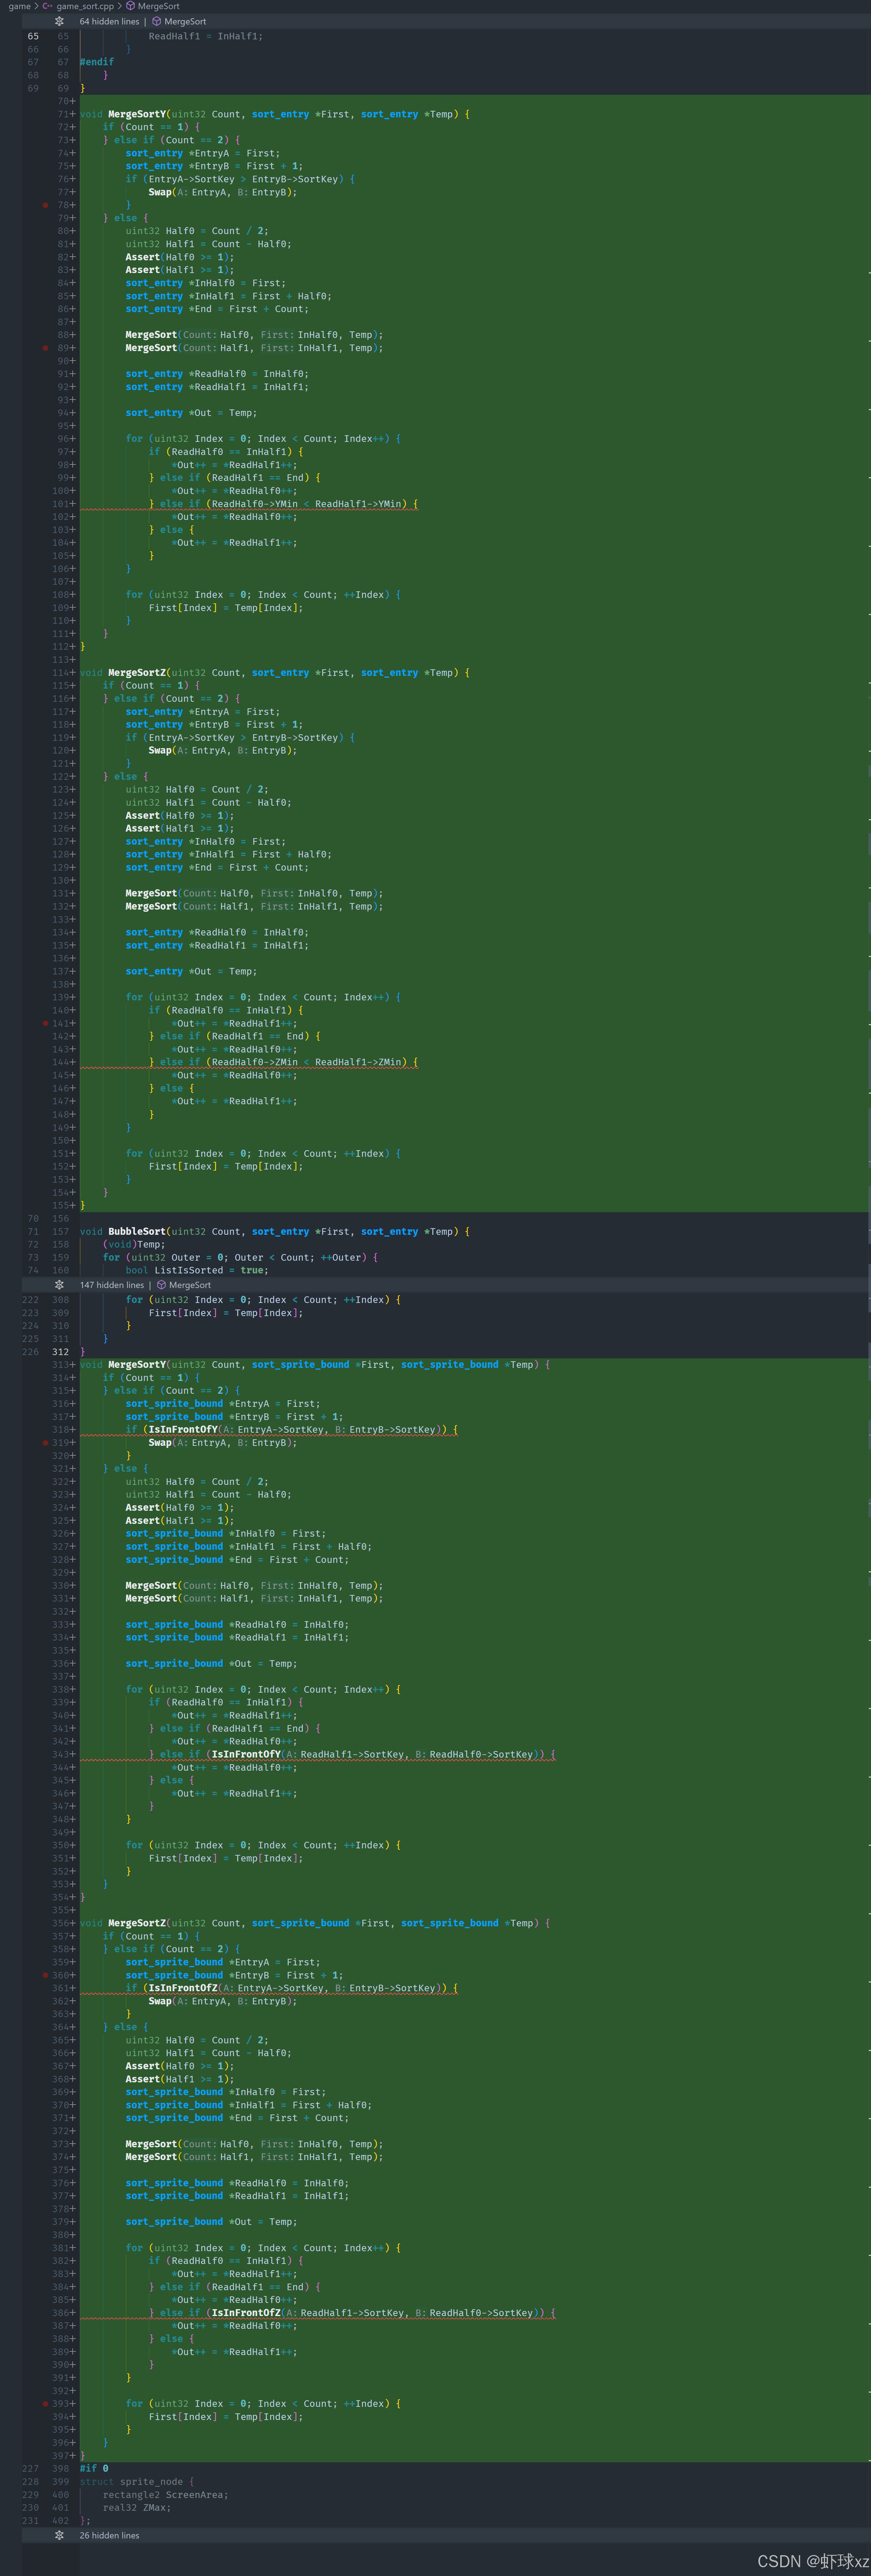
Task: Click line number 312 in the gutter
Action: pyautogui.click(x=61, y=1352)
